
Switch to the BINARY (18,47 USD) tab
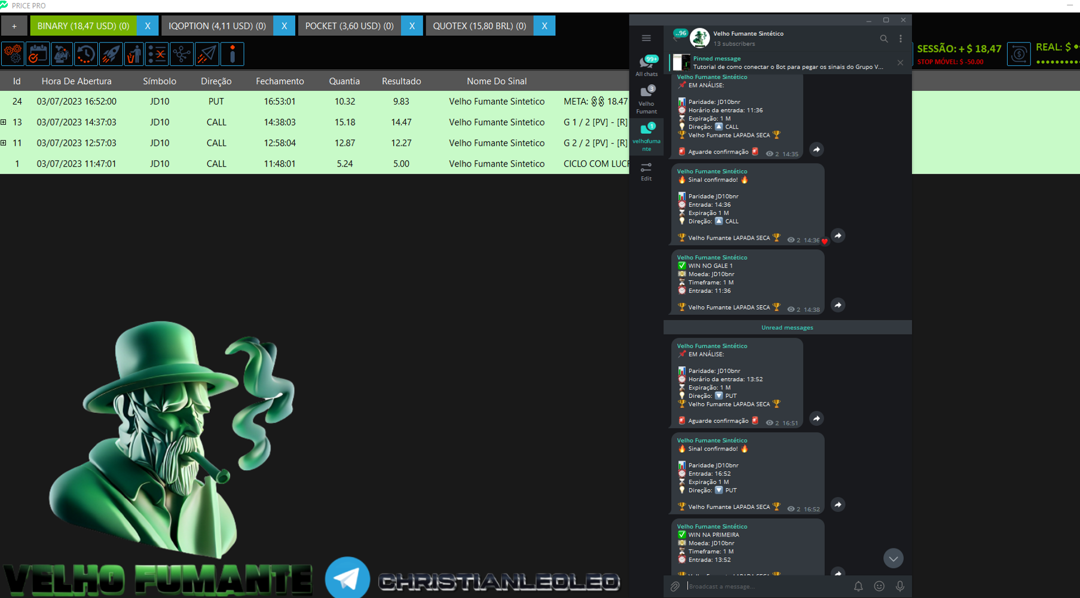(x=83, y=26)
